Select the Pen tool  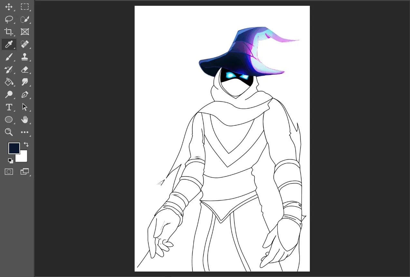point(25,95)
